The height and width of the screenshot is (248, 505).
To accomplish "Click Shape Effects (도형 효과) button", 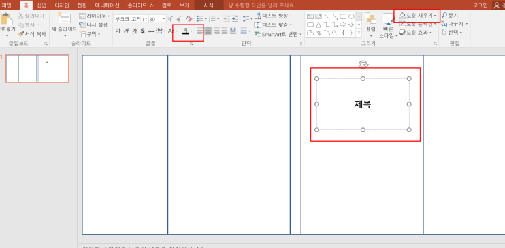I will click(415, 33).
